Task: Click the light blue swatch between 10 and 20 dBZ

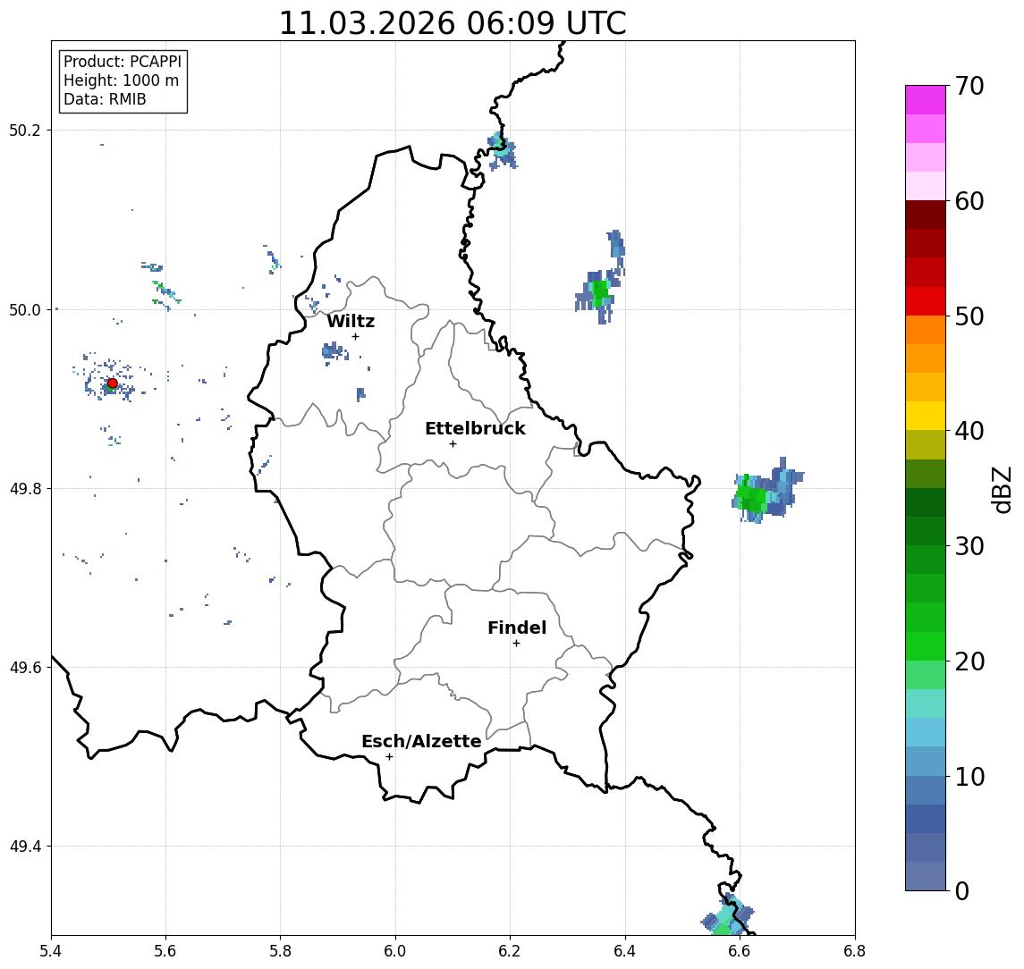Action: pyautogui.click(x=926, y=732)
